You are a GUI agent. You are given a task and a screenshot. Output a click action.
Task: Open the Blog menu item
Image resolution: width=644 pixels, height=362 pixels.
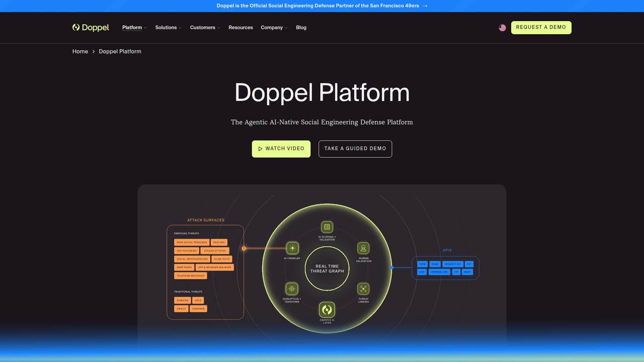click(x=301, y=28)
